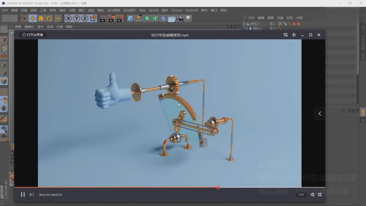Toggle Z axis lock
The image size is (366, 206).
pos(85,19)
